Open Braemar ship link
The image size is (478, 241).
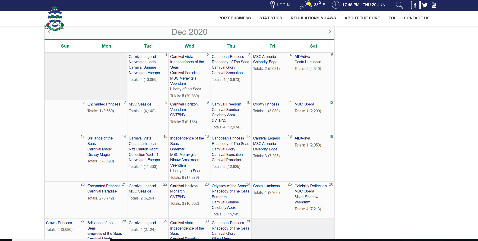[177, 149]
